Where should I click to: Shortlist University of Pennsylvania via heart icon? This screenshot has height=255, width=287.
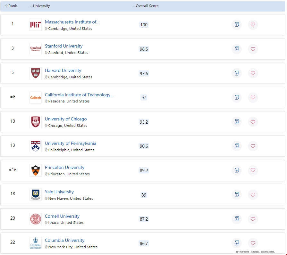tap(253, 146)
